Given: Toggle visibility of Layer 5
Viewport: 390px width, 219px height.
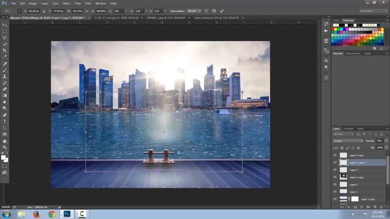Looking at the screenshot, I should 335,170.
